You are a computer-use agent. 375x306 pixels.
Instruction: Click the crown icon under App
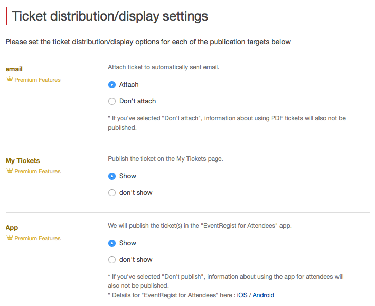[10, 237]
